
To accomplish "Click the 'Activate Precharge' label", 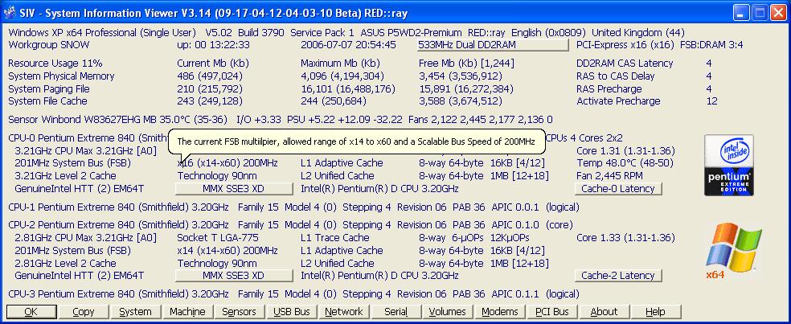I will pyautogui.click(x=618, y=101).
